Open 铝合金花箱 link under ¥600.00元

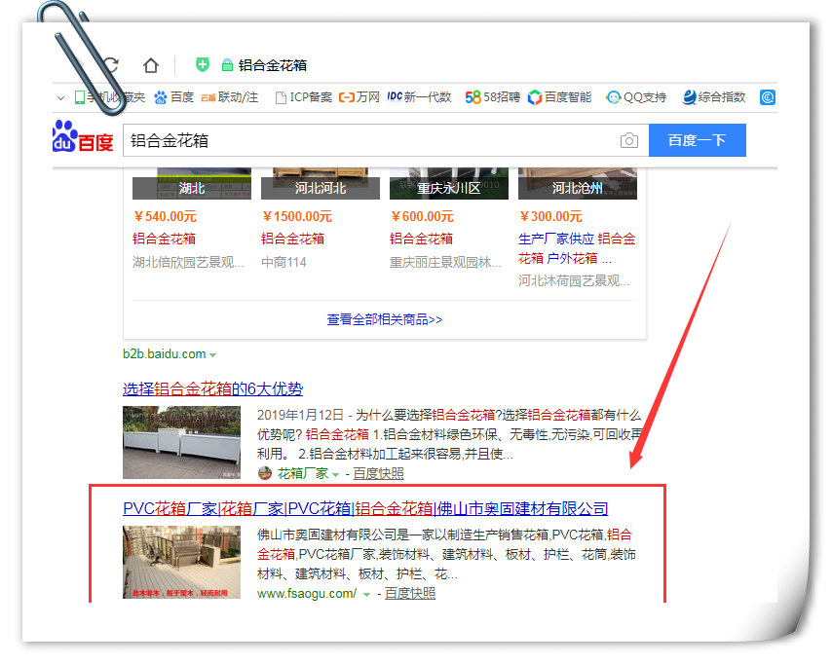[421, 239]
